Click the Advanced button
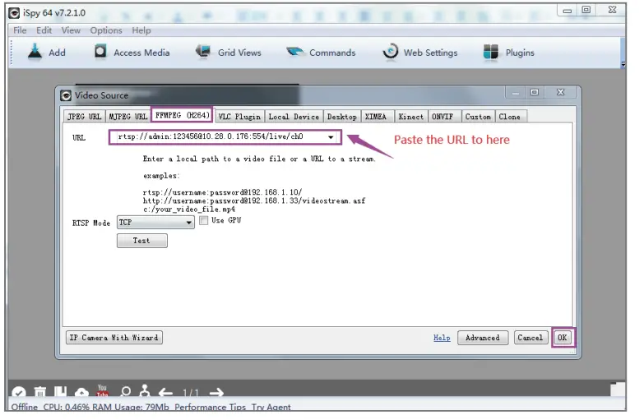Image resolution: width=639 pixels, height=419 pixels. coord(483,338)
